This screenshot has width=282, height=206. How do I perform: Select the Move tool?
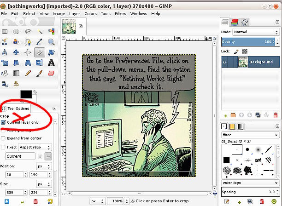pyautogui.click(x=16, y=52)
